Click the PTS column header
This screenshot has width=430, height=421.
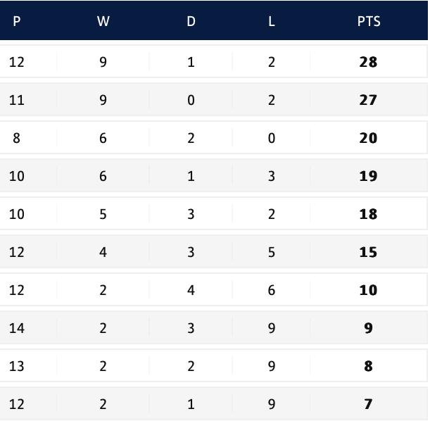[368, 21]
